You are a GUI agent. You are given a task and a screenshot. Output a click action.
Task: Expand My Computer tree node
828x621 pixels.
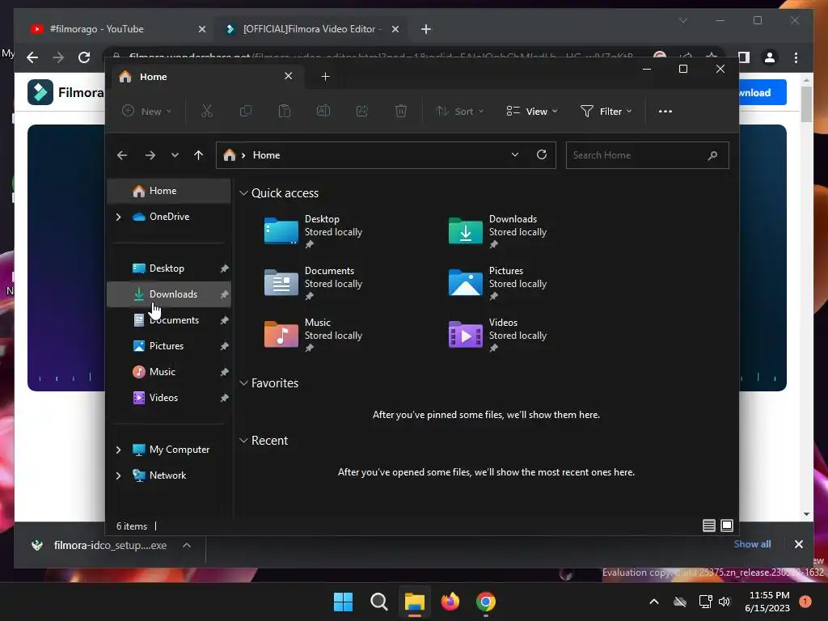point(118,450)
